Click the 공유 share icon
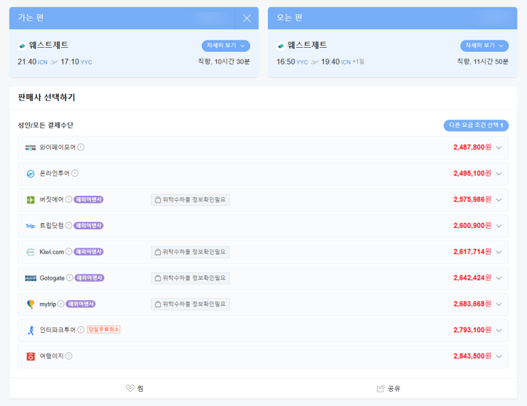The height and width of the screenshot is (406, 527). pos(380,389)
